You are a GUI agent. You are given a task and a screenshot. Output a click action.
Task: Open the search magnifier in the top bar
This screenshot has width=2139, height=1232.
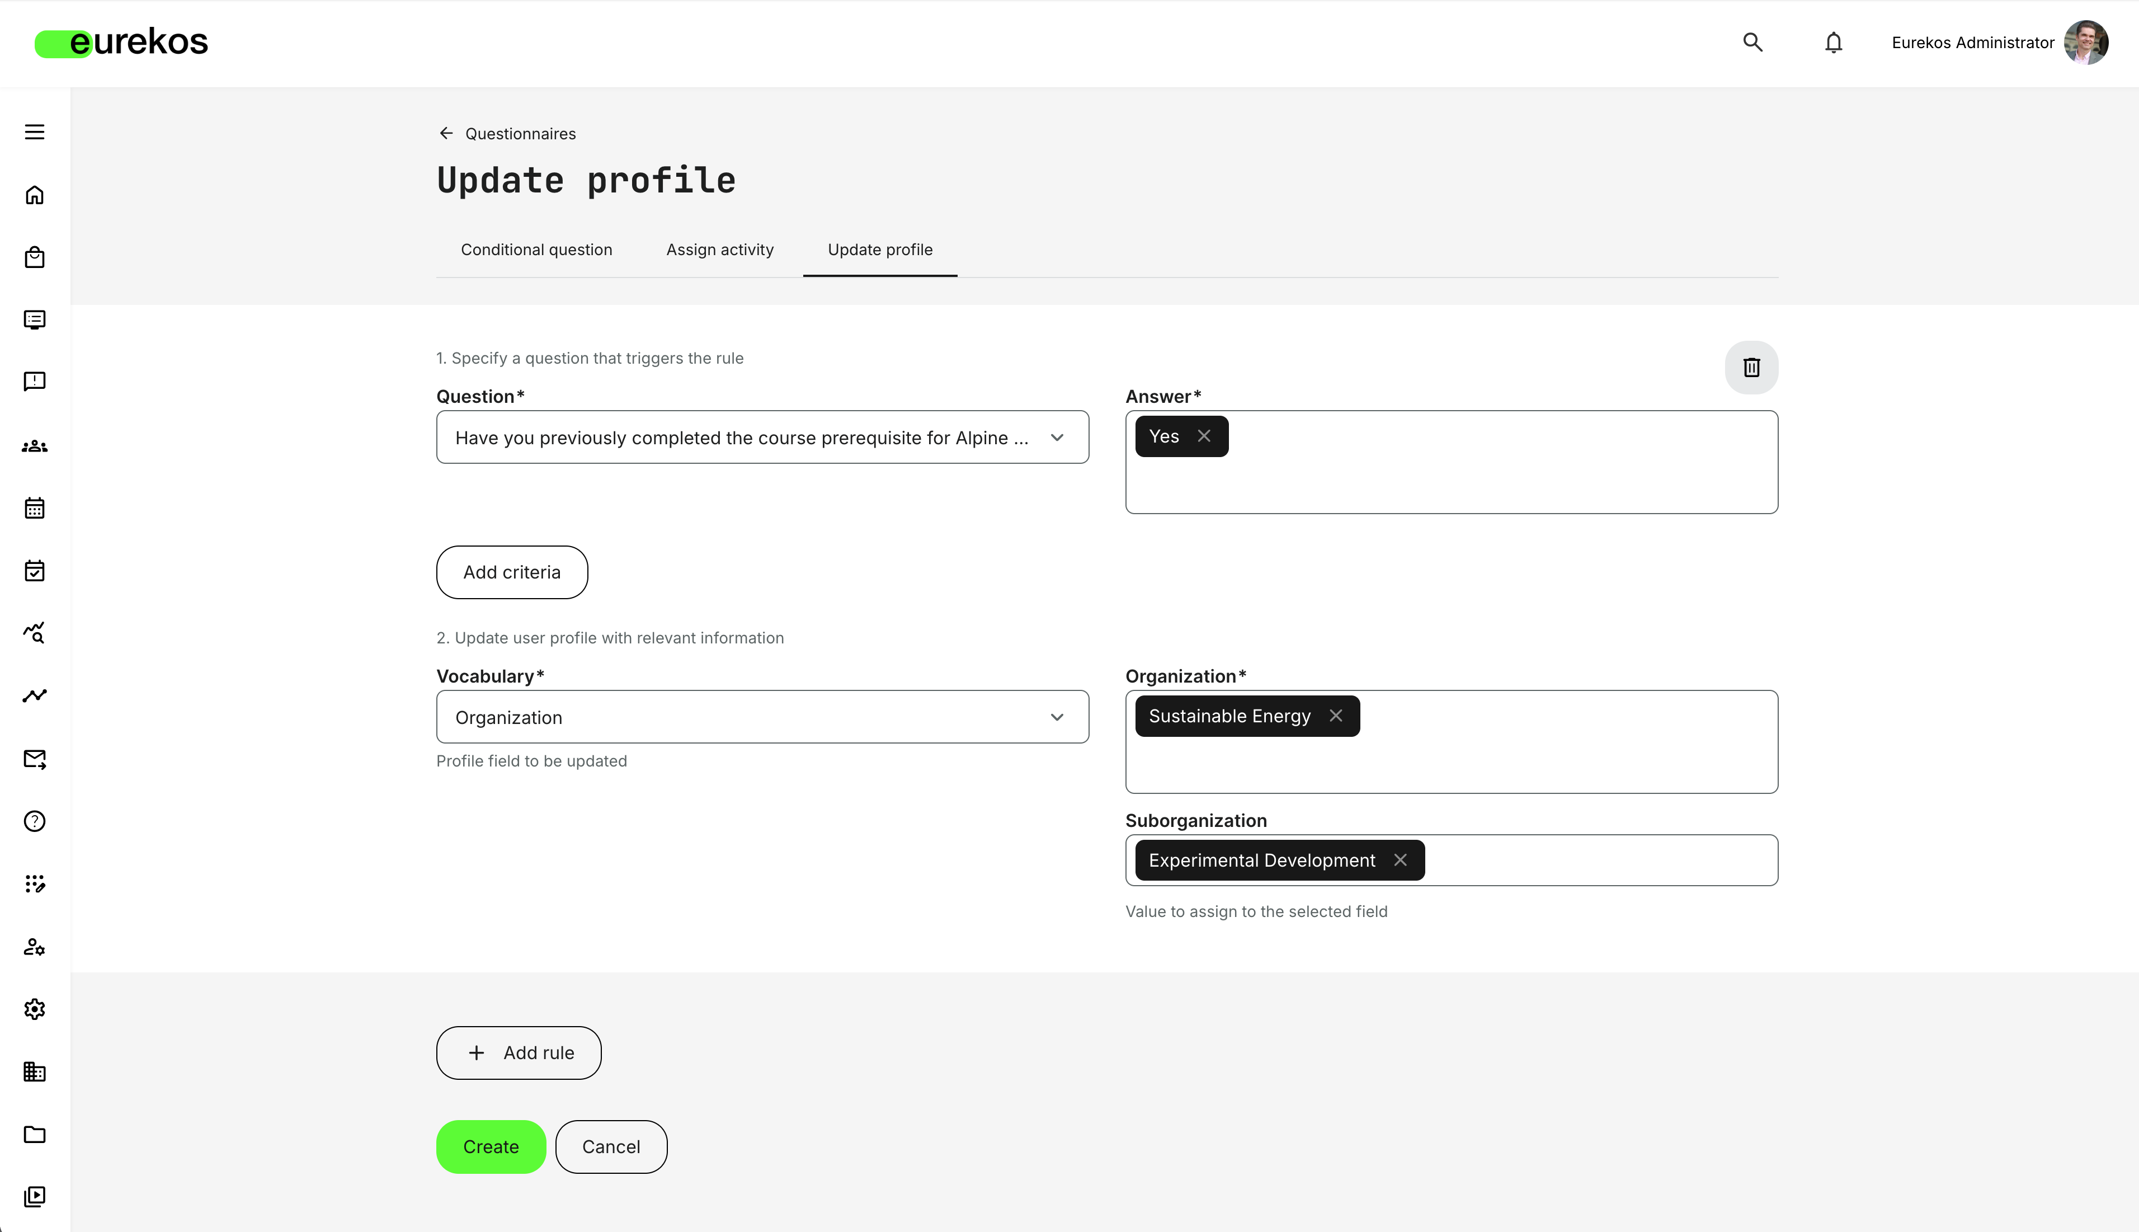pyautogui.click(x=1752, y=43)
